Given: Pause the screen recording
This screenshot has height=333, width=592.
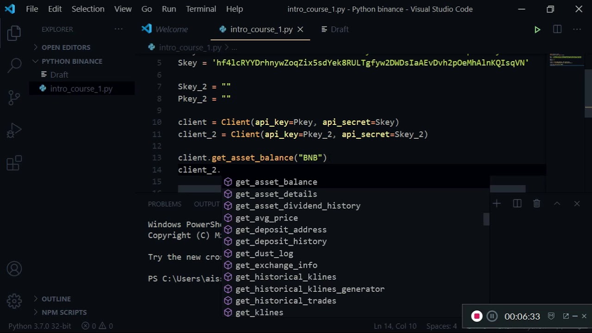Looking at the screenshot, I should tap(492, 316).
